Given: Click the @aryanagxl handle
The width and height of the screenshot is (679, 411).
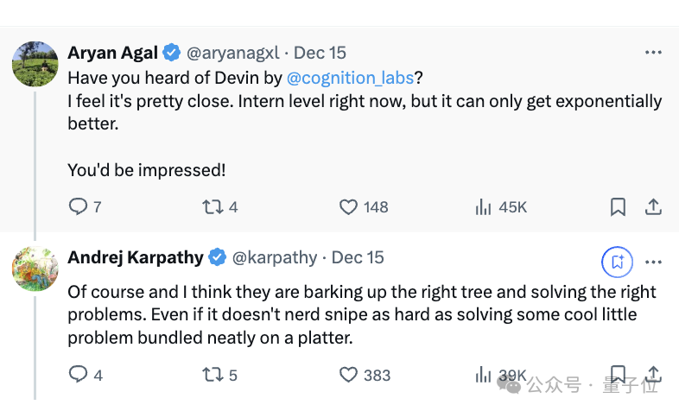Looking at the screenshot, I should (233, 53).
